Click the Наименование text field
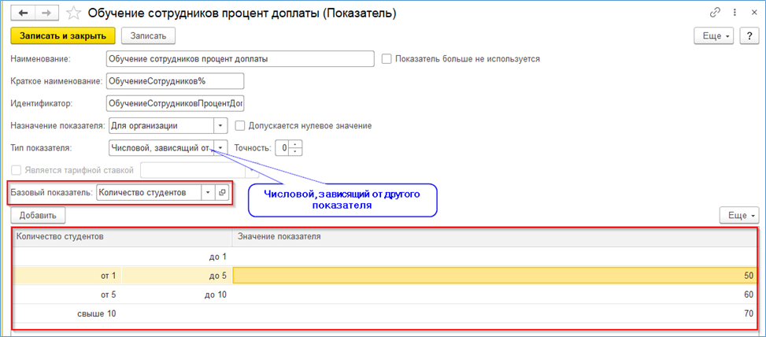 pyautogui.click(x=239, y=59)
